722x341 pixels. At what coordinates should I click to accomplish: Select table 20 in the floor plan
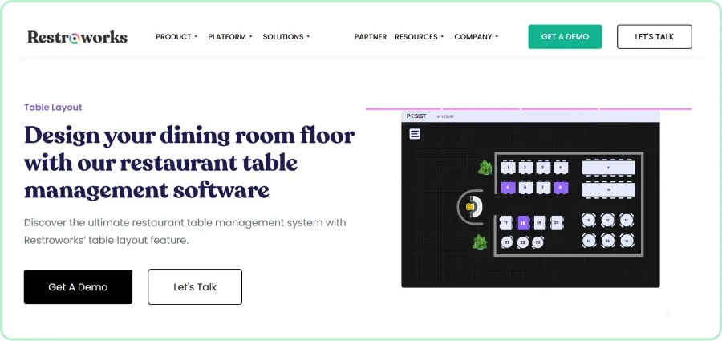click(556, 223)
